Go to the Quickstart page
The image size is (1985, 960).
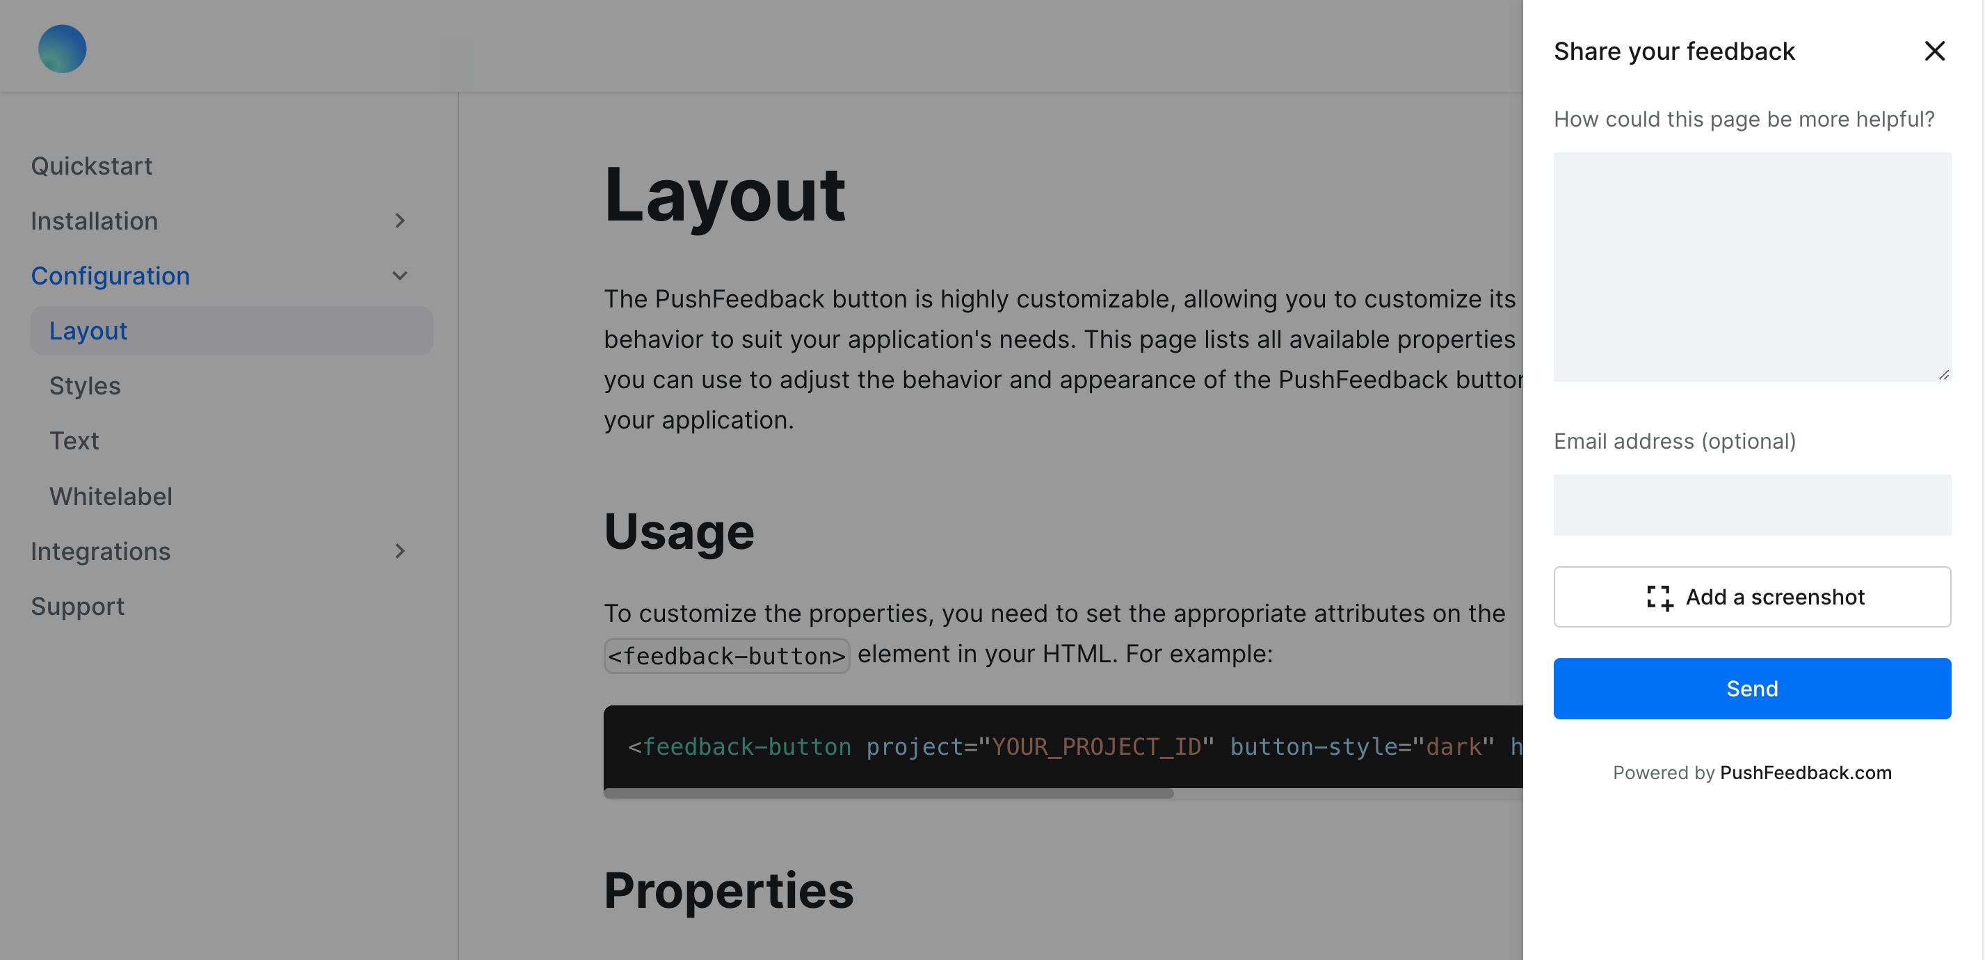pos(91,165)
